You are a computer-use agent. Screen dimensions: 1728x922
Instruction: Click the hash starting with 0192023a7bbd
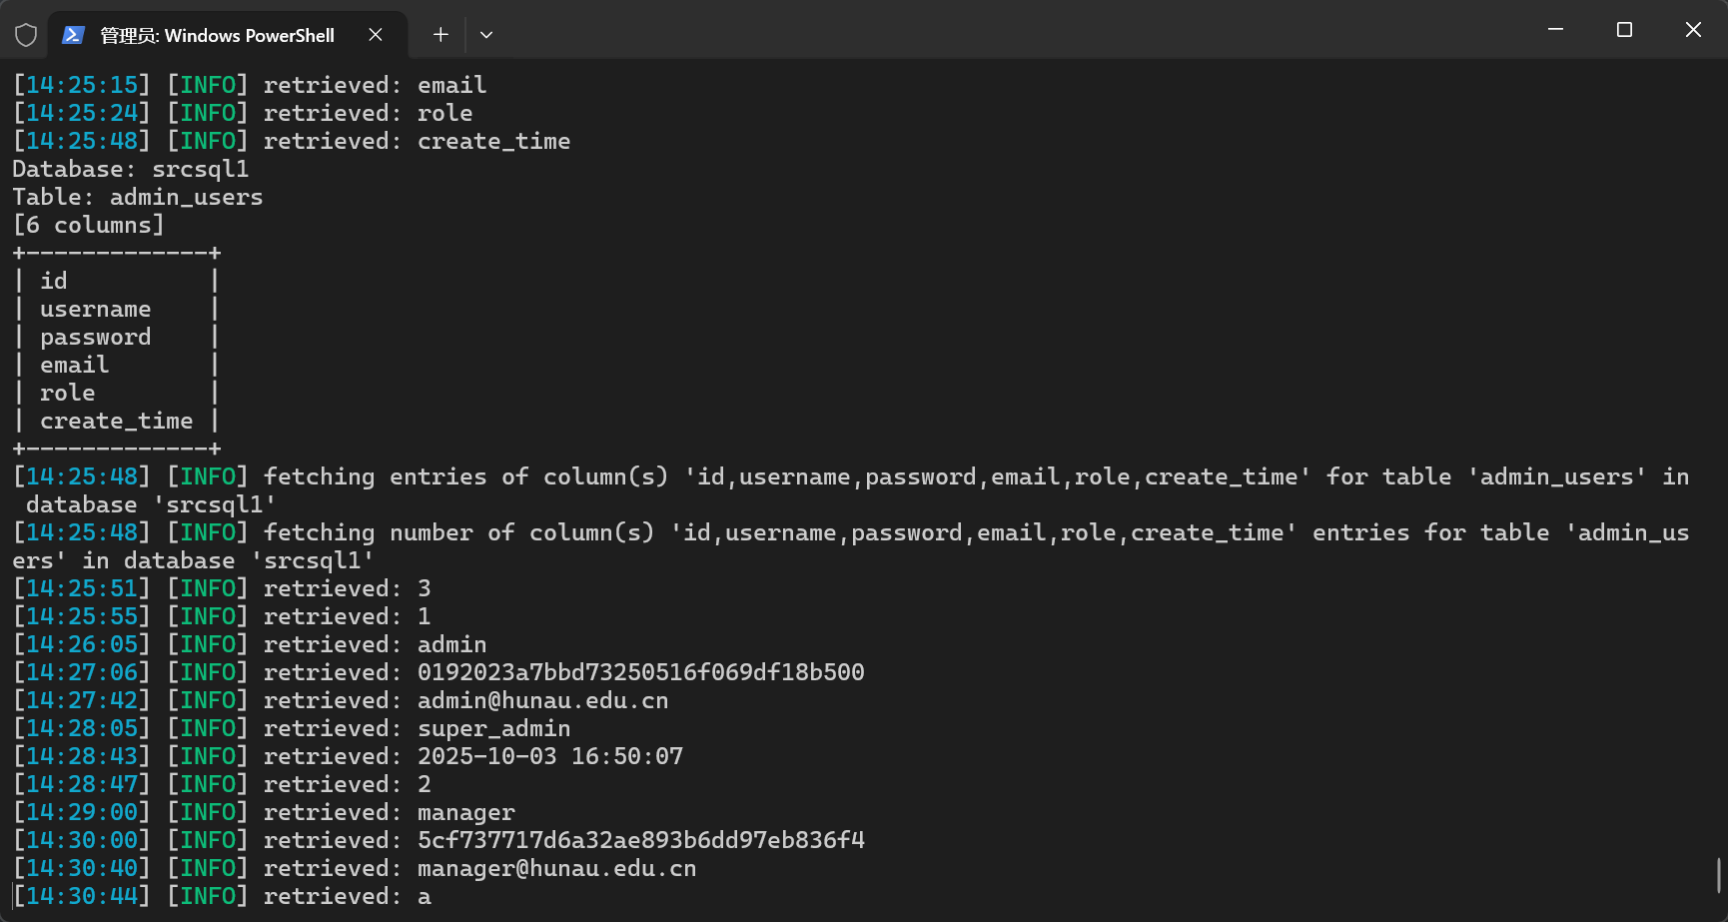click(640, 672)
